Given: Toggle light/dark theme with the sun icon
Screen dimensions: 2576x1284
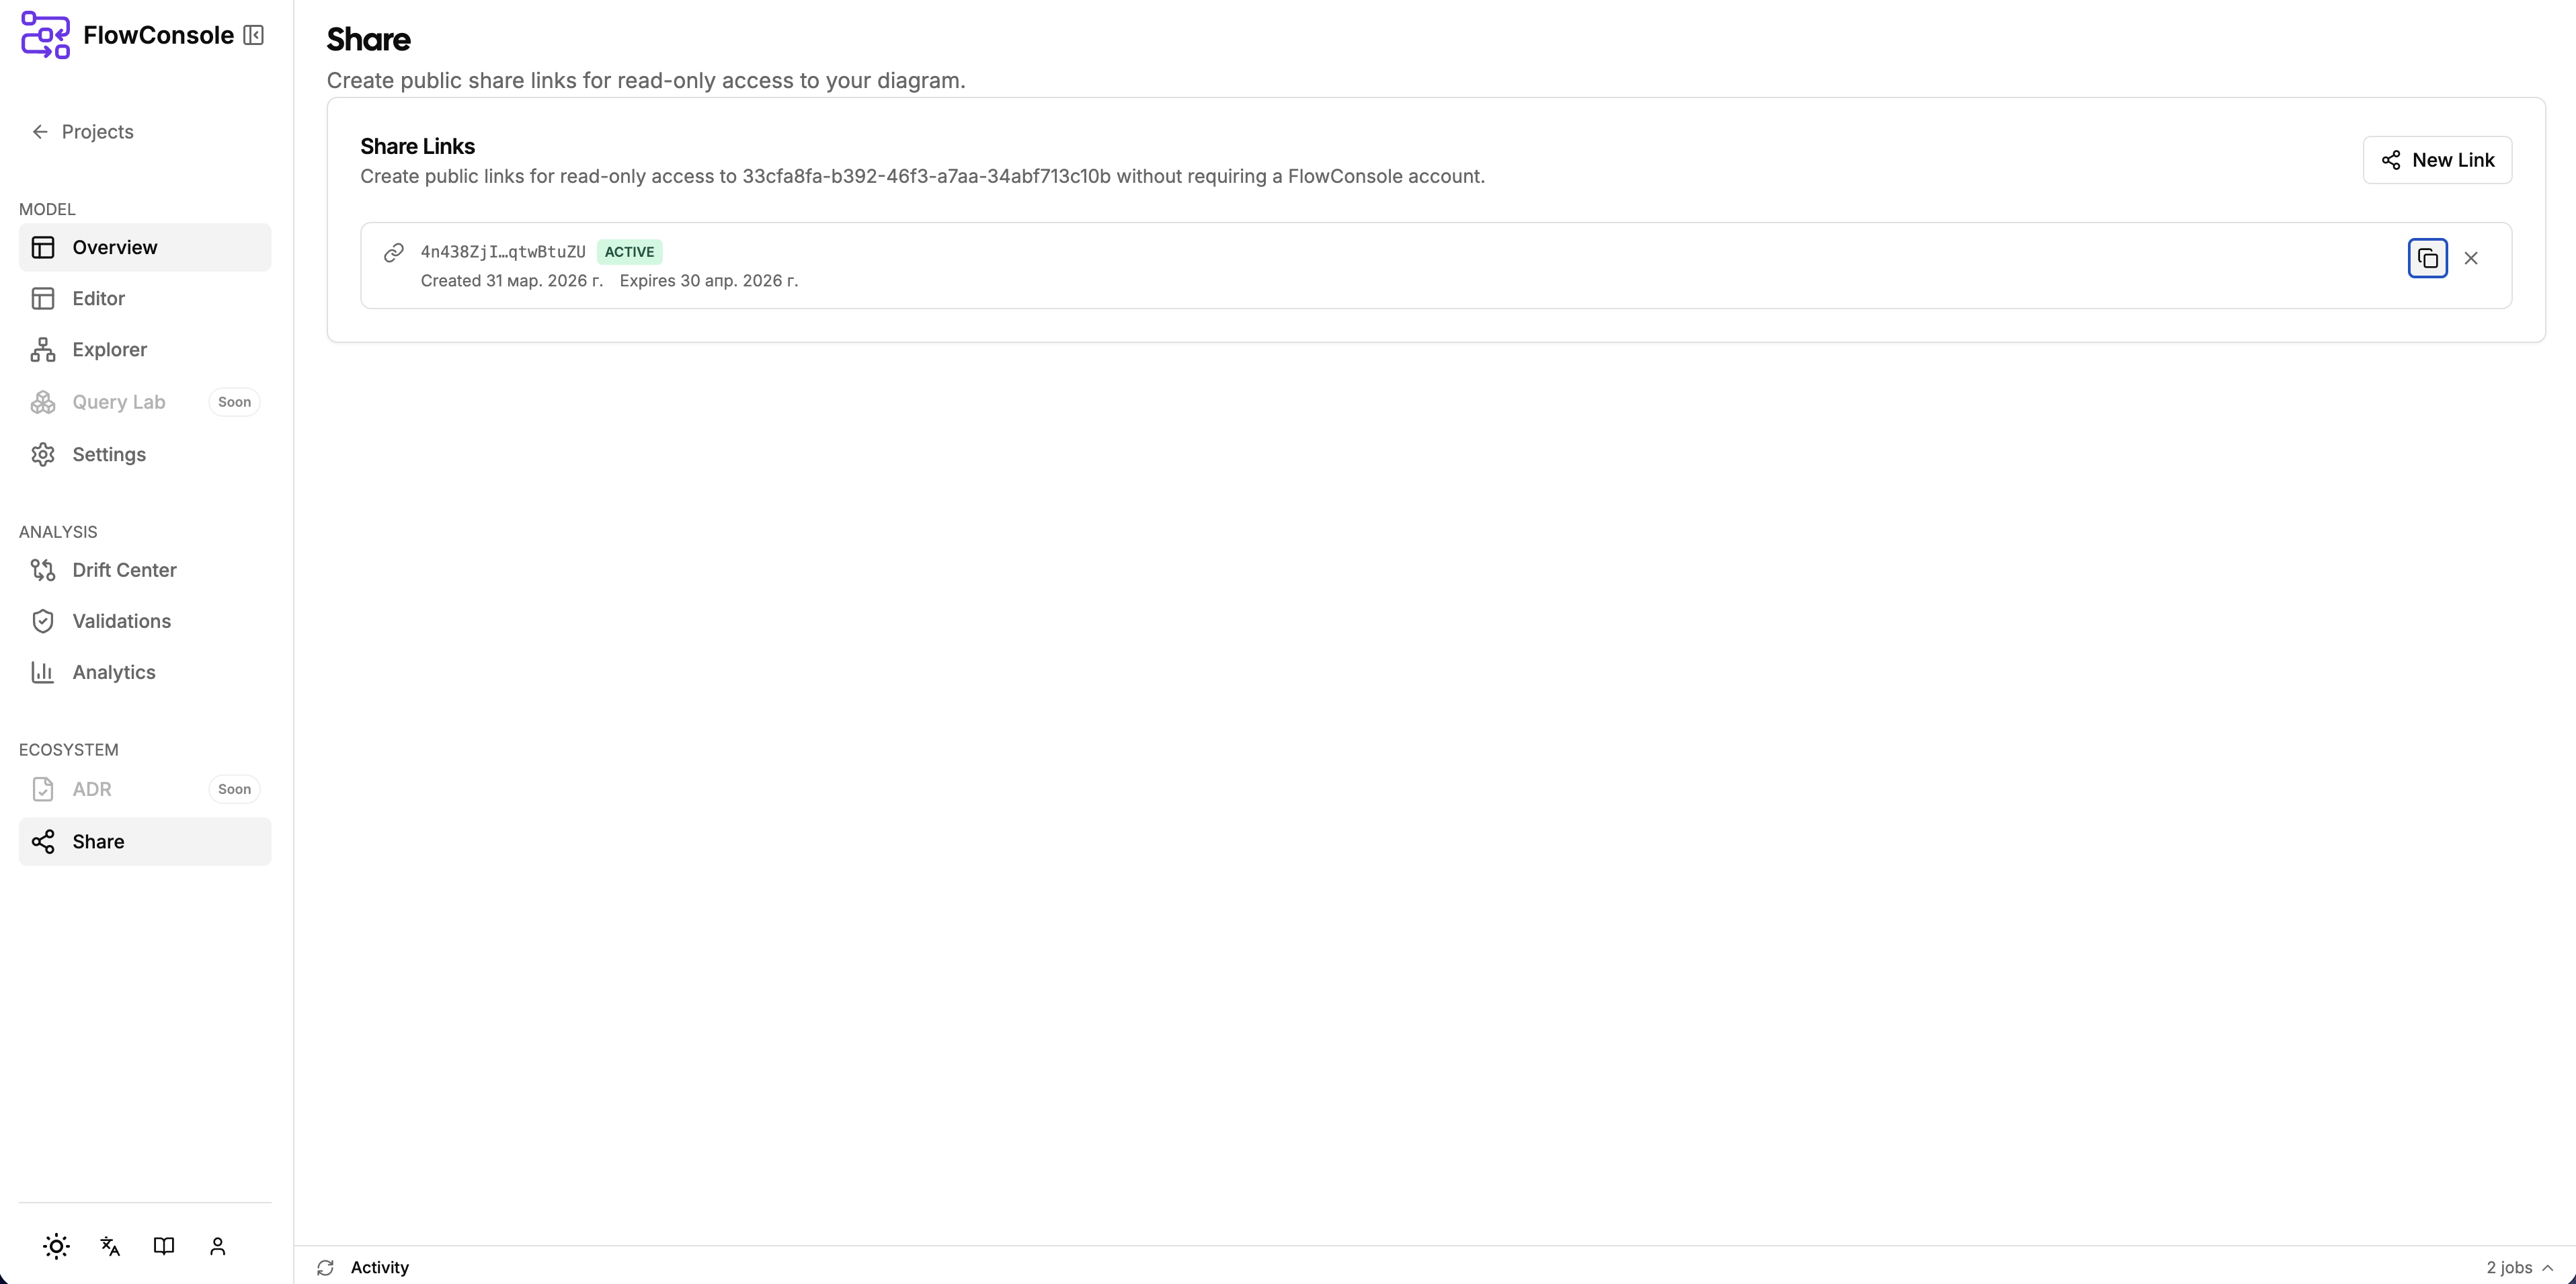Looking at the screenshot, I should point(56,1246).
